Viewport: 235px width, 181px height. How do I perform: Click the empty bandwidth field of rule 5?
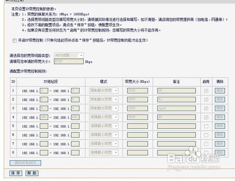click(137, 126)
